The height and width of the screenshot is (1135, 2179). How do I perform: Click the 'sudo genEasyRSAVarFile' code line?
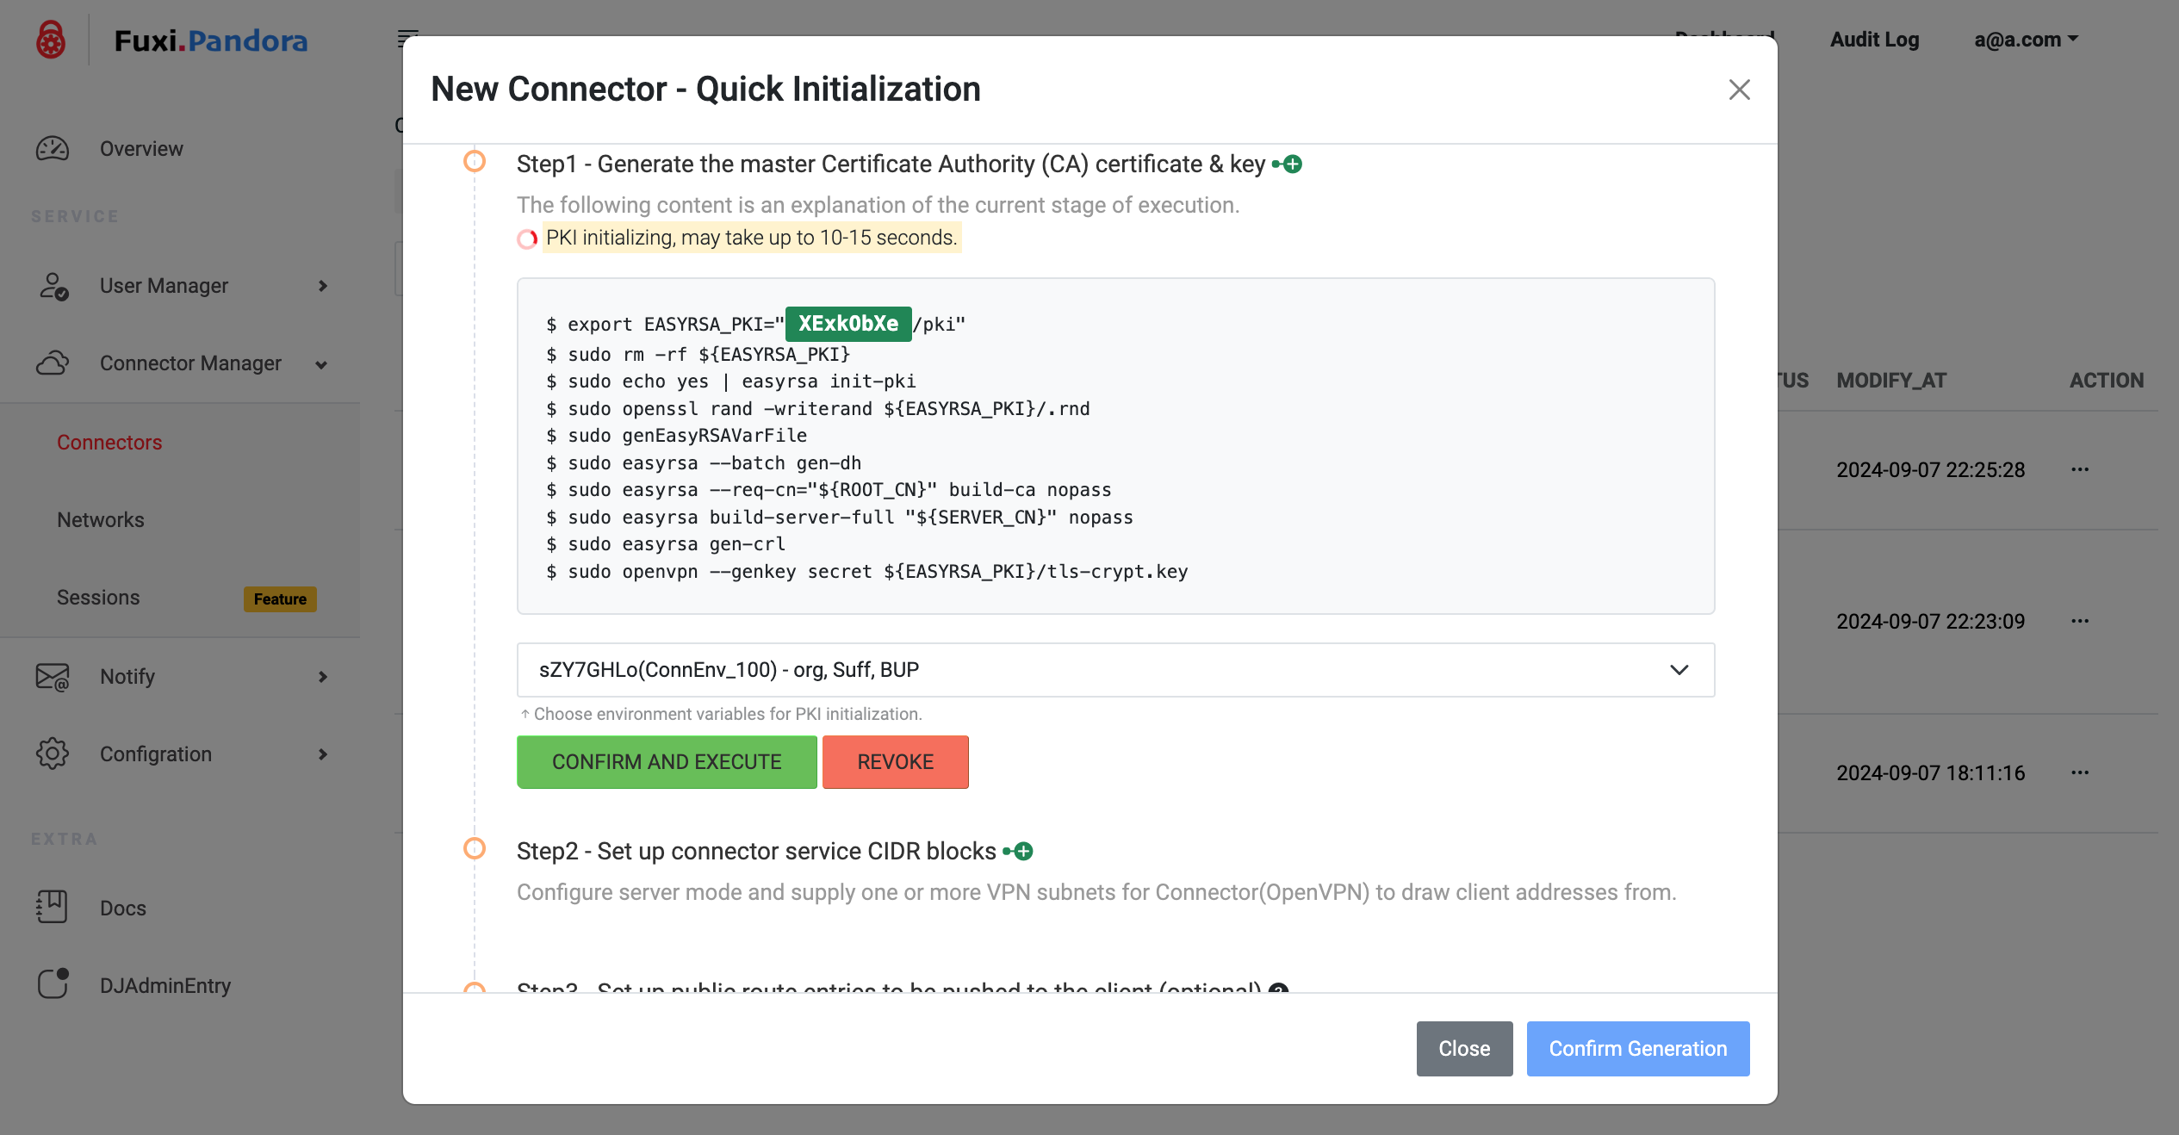677,436
